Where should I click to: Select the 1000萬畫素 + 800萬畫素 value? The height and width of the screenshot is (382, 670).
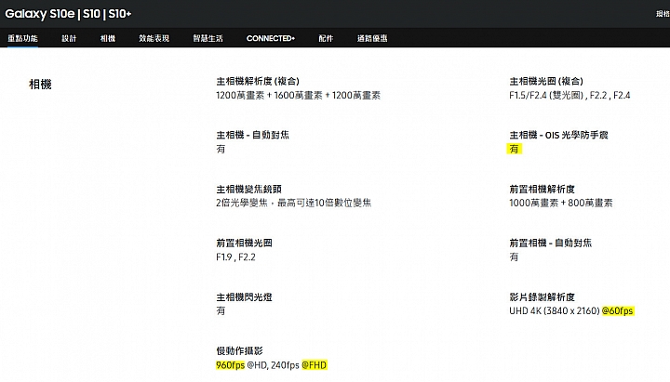(x=560, y=203)
